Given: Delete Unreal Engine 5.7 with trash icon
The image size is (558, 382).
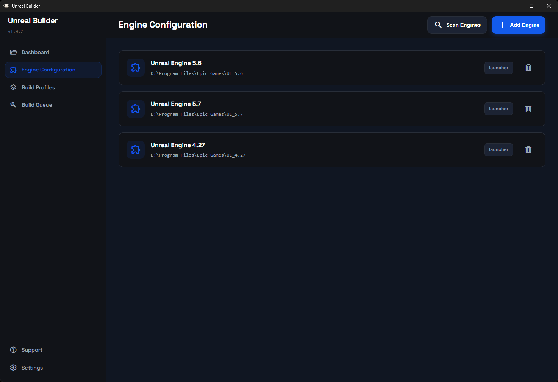Looking at the screenshot, I should point(528,109).
